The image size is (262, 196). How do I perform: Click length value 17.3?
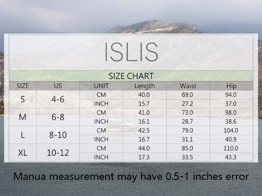(x=144, y=157)
